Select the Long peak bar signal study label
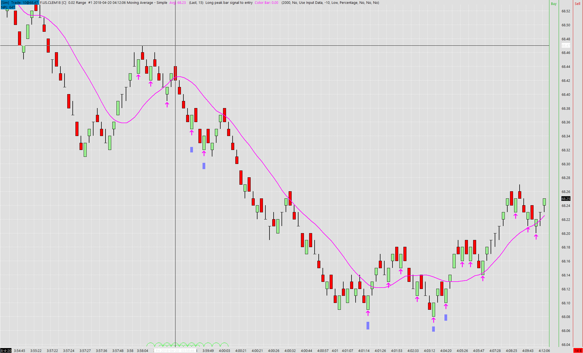 point(229,2)
